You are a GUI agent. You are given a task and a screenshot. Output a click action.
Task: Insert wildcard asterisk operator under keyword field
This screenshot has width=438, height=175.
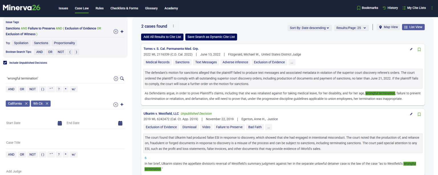click(x=65, y=89)
